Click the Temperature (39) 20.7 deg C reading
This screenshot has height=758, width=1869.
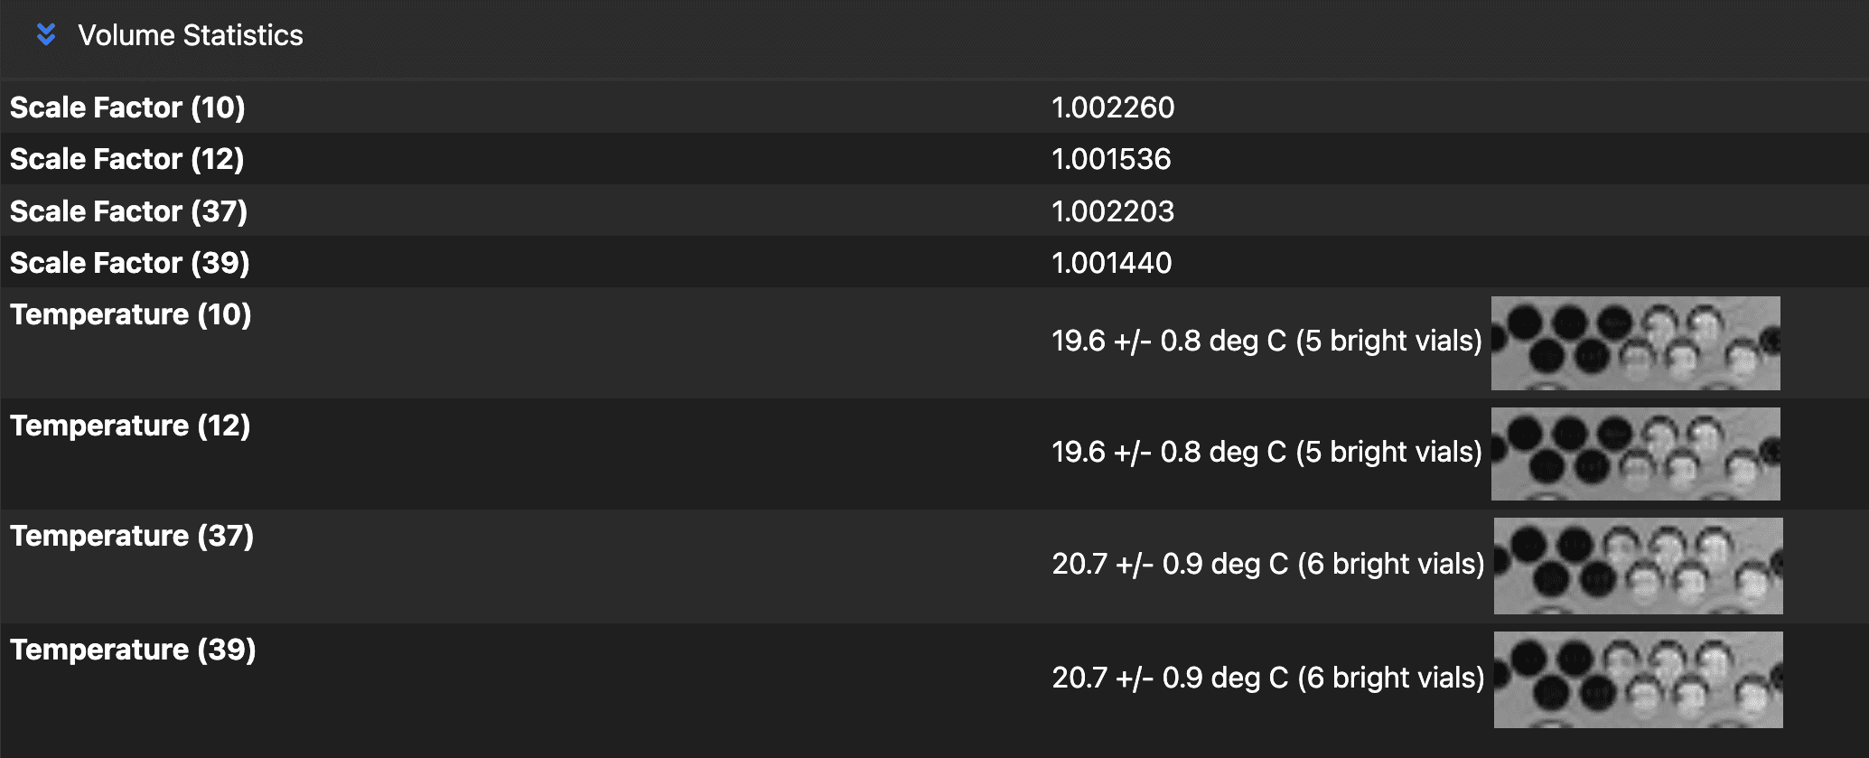(1267, 678)
